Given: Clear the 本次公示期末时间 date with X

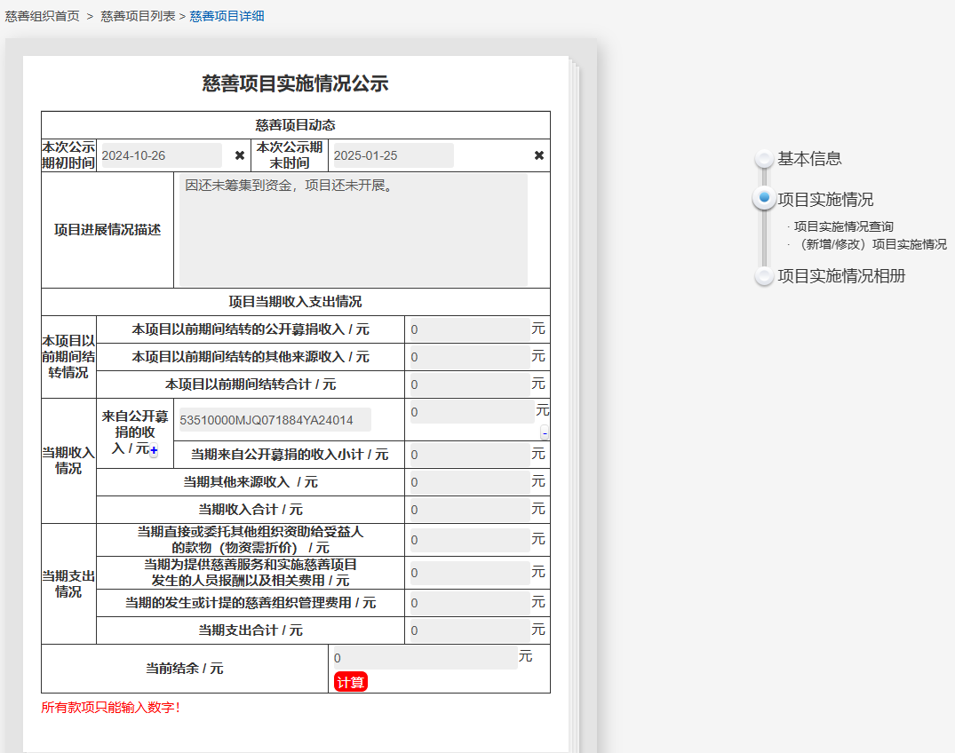Looking at the screenshot, I should 538,155.
